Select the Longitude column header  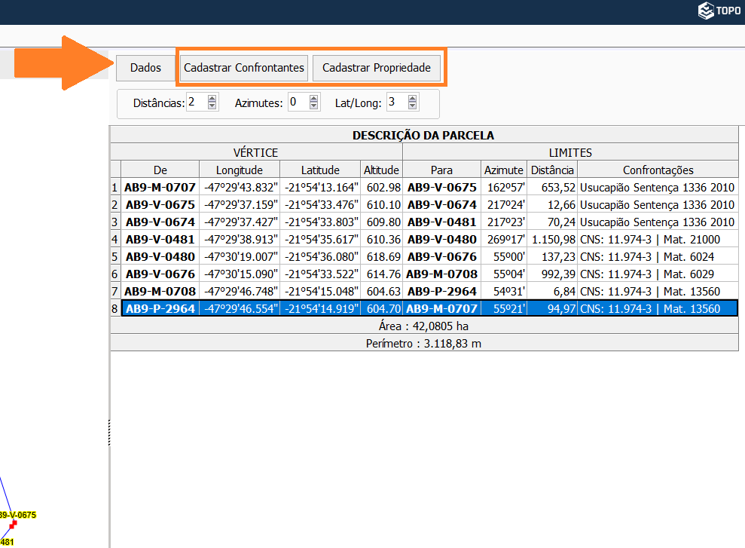pyautogui.click(x=239, y=170)
